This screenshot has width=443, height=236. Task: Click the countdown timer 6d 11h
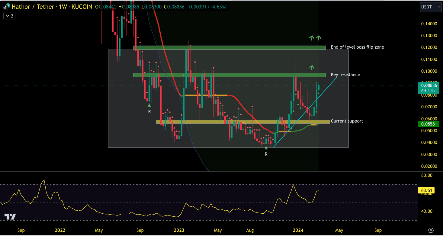(428, 91)
